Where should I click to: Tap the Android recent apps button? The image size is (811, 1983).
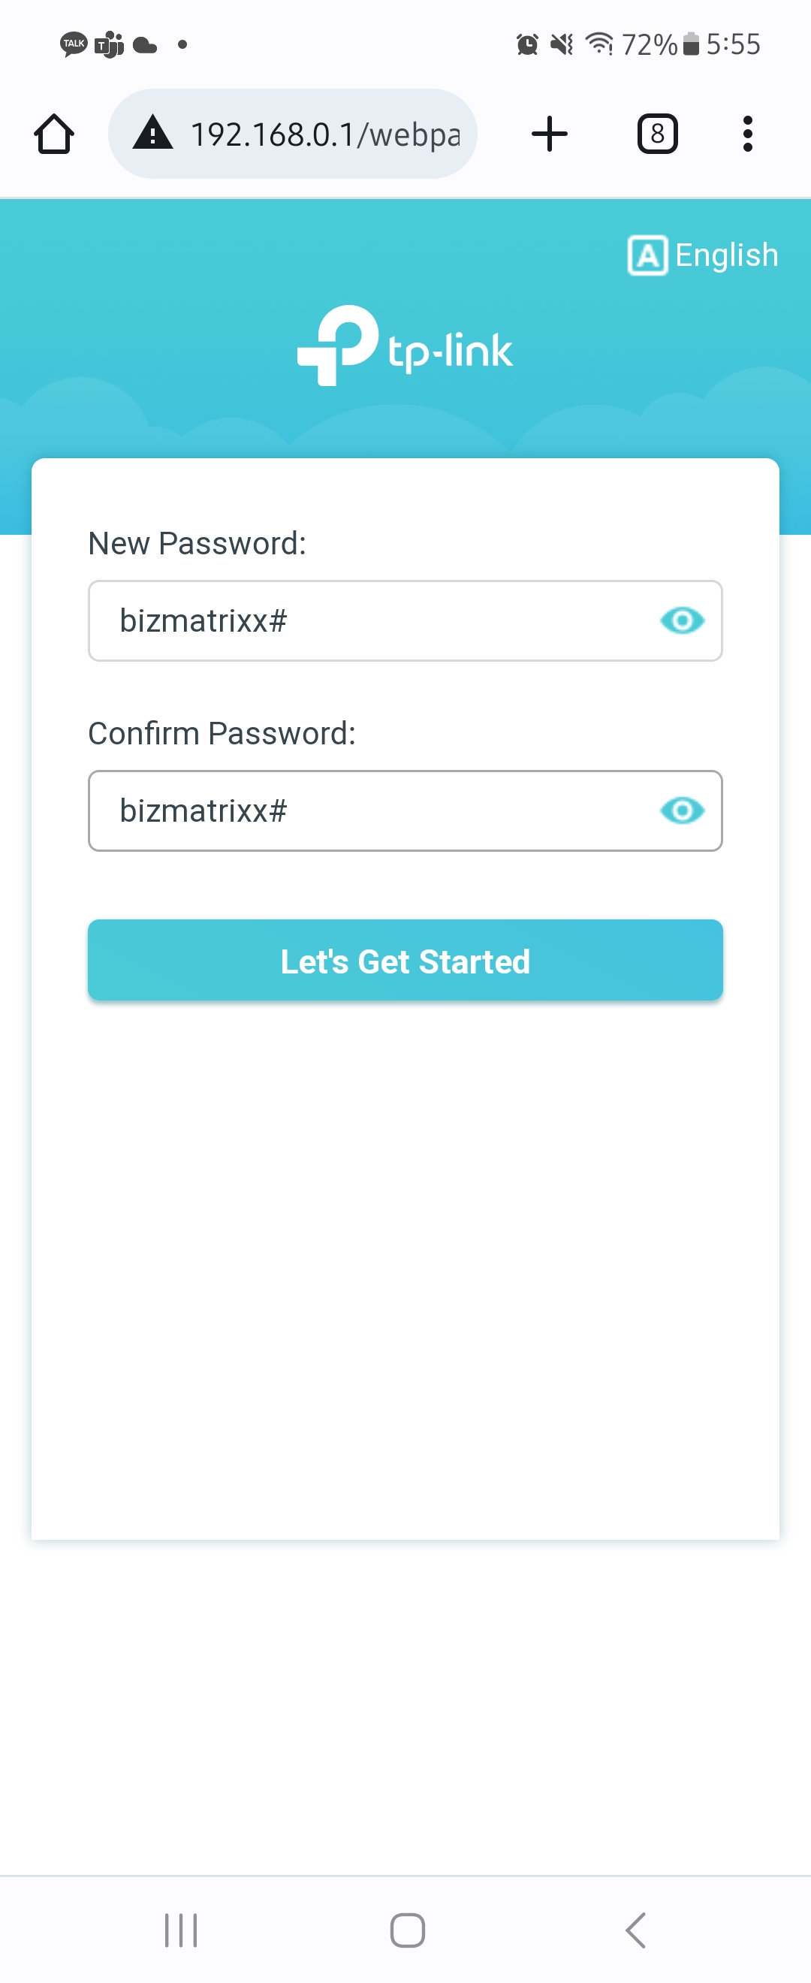[x=181, y=1930]
